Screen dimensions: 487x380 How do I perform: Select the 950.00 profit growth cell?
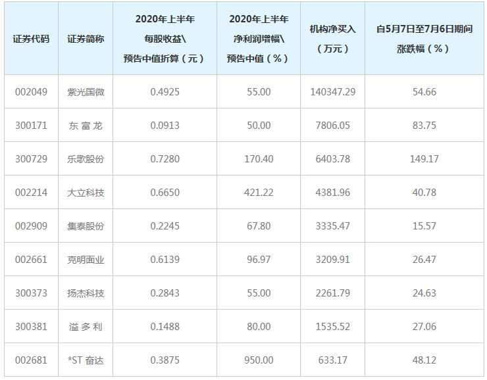(x=259, y=360)
